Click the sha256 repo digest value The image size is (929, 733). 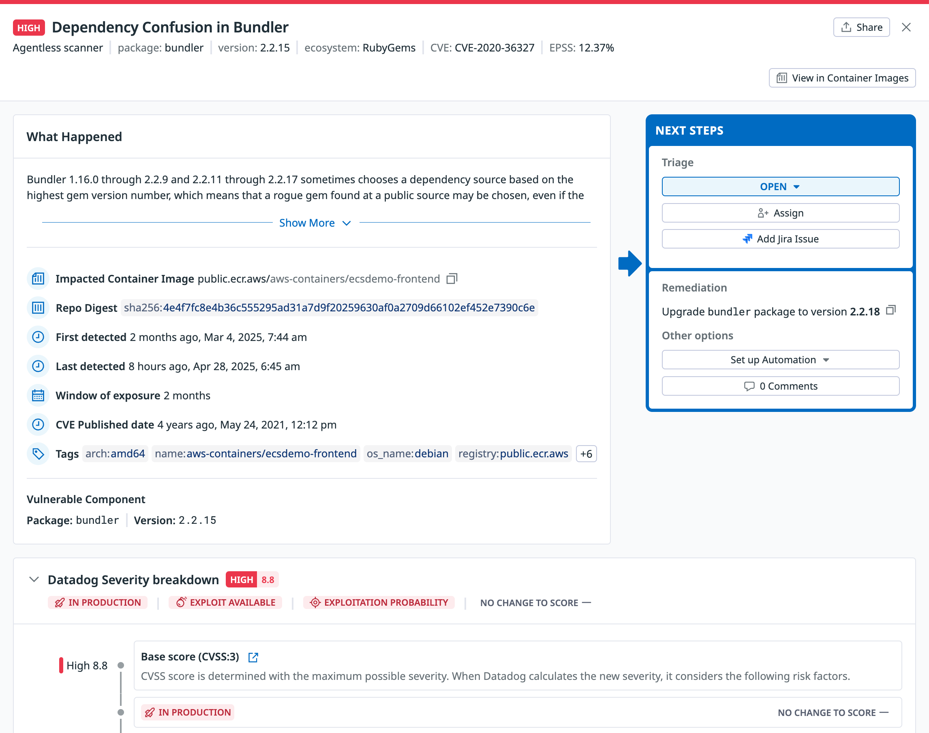pyautogui.click(x=329, y=308)
